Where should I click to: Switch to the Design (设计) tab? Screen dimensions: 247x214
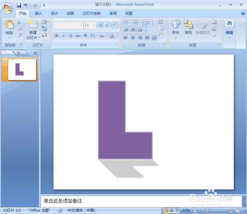(54, 13)
